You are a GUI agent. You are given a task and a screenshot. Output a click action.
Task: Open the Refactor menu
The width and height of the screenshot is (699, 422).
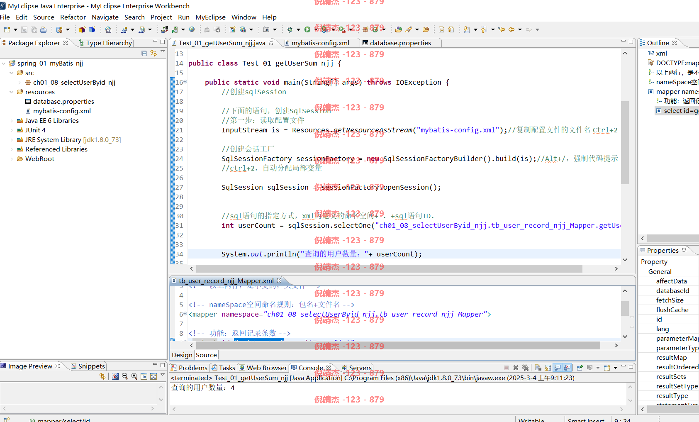tap(73, 17)
